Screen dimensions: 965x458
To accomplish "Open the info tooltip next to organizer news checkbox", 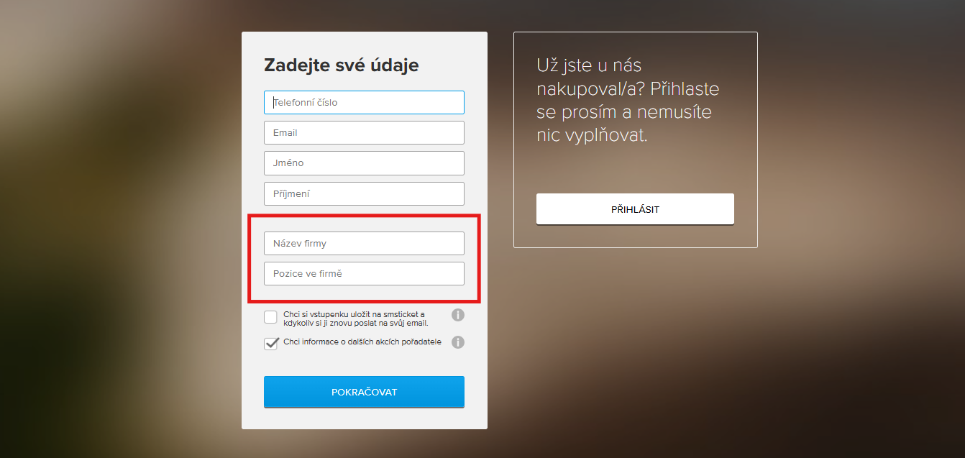I will pyautogui.click(x=458, y=342).
